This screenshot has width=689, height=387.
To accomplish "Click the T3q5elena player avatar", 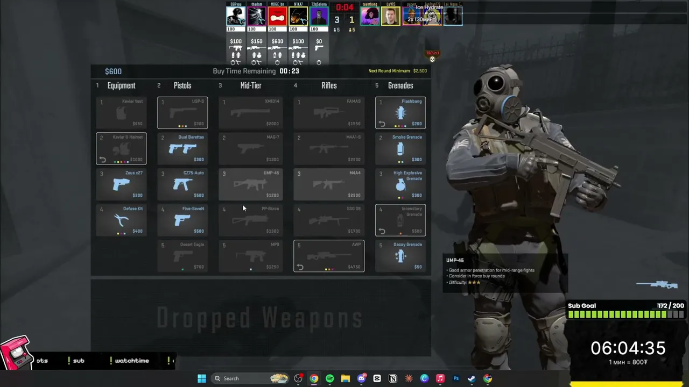I will click(x=319, y=16).
